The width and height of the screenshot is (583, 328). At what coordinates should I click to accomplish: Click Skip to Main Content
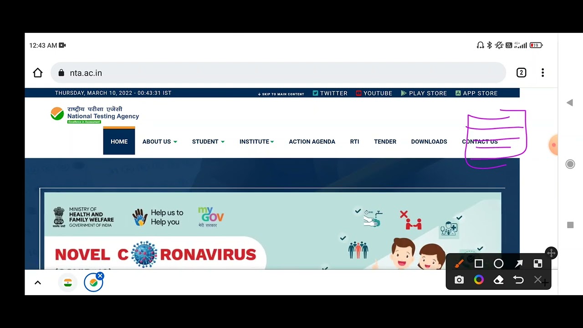point(281,94)
